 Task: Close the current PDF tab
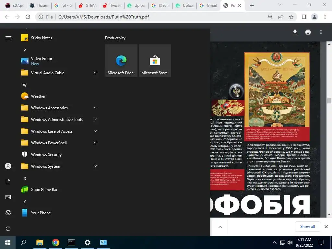coord(240,6)
